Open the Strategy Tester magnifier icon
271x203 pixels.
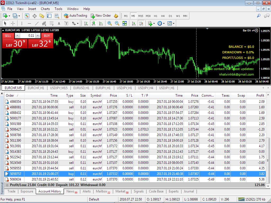tap(57, 16)
